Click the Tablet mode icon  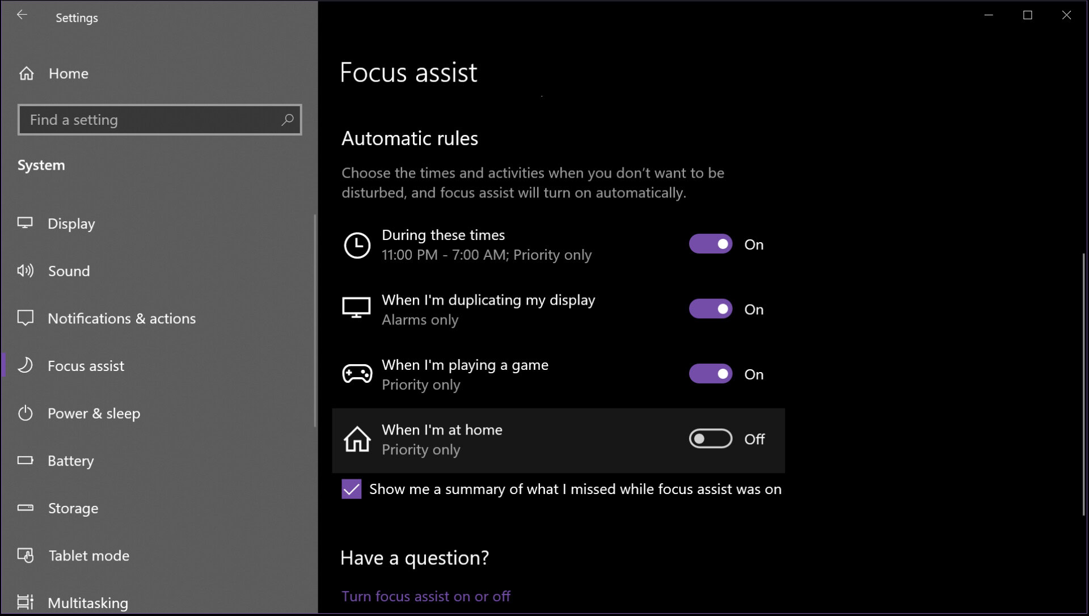(26, 555)
